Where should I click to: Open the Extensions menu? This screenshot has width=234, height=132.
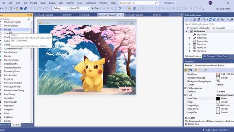(91, 3)
